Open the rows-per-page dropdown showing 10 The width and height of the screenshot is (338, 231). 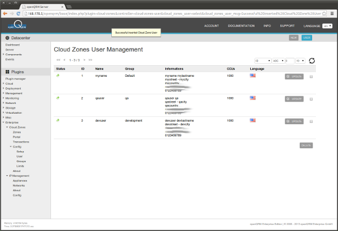coord(300,61)
